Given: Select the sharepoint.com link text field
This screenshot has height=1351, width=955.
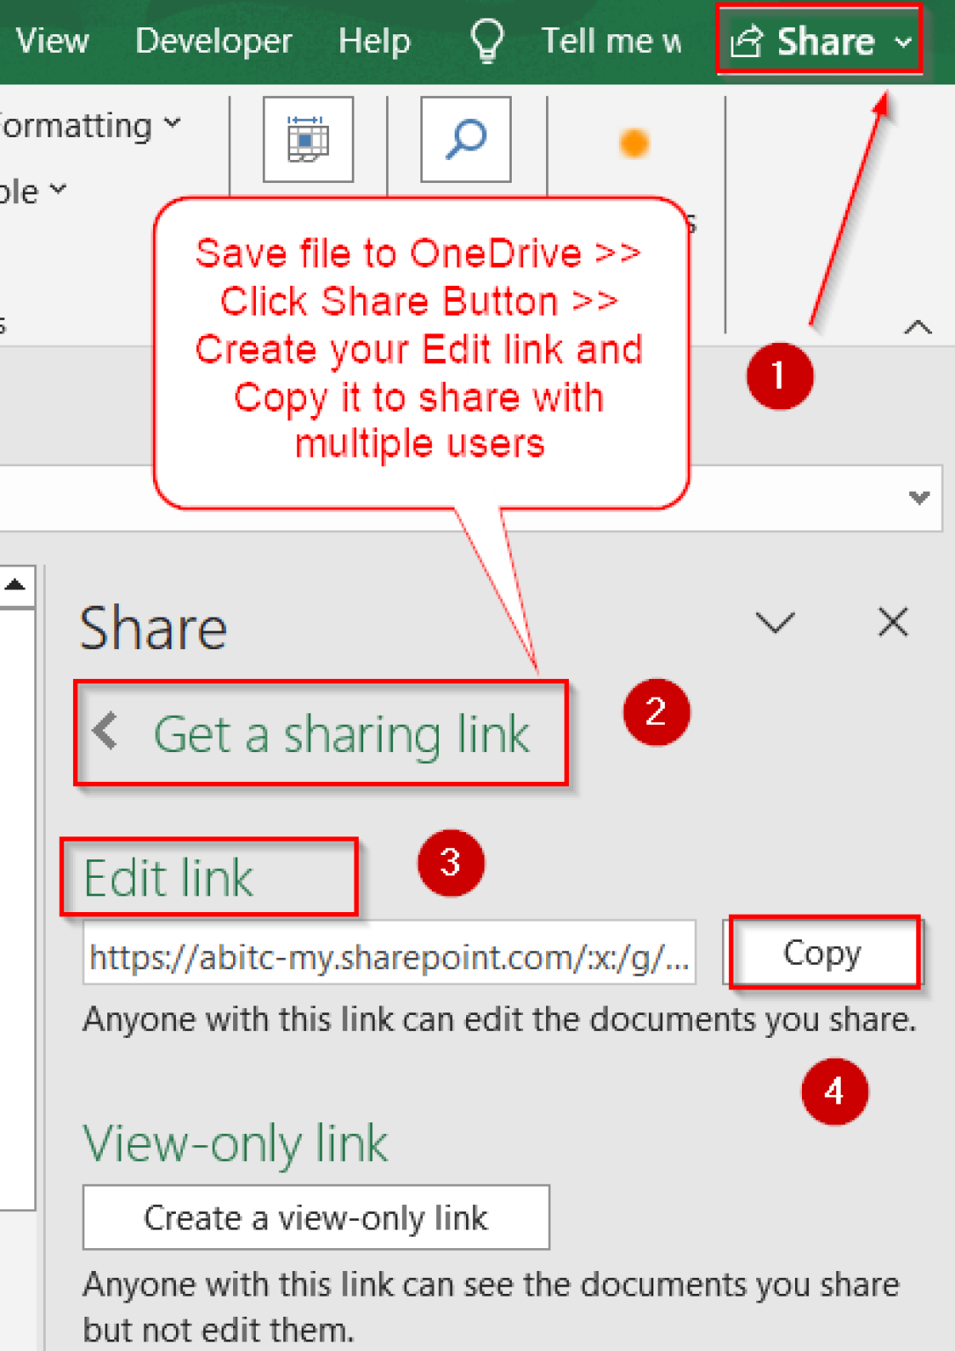Looking at the screenshot, I should (x=390, y=956).
